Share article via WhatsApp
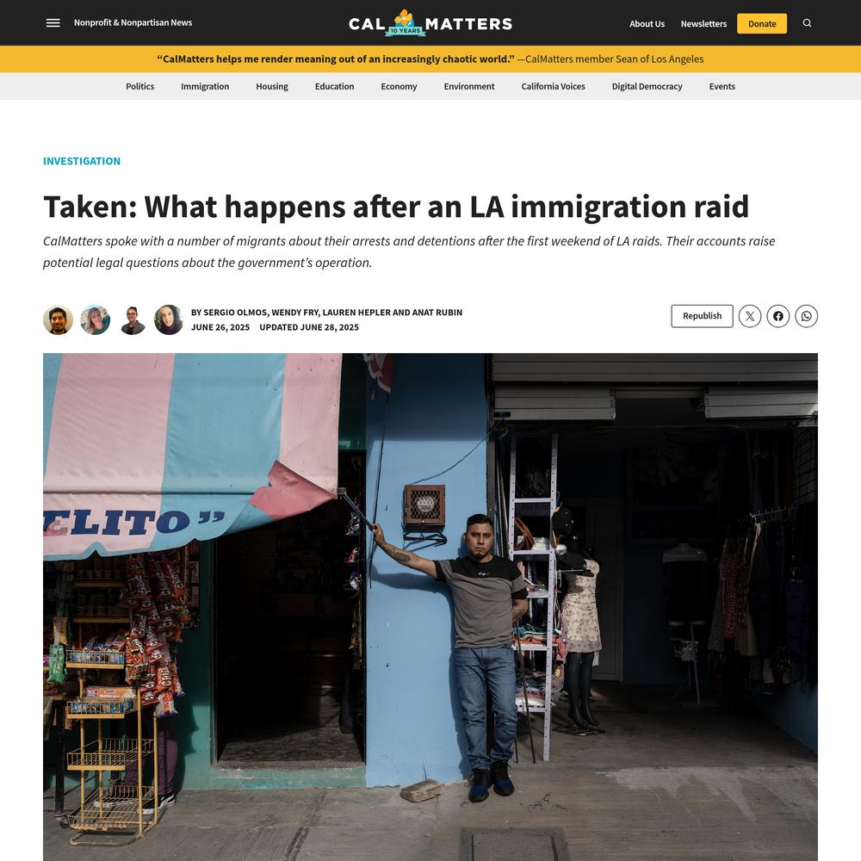The width and height of the screenshot is (861, 861). (x=806, y=316)
